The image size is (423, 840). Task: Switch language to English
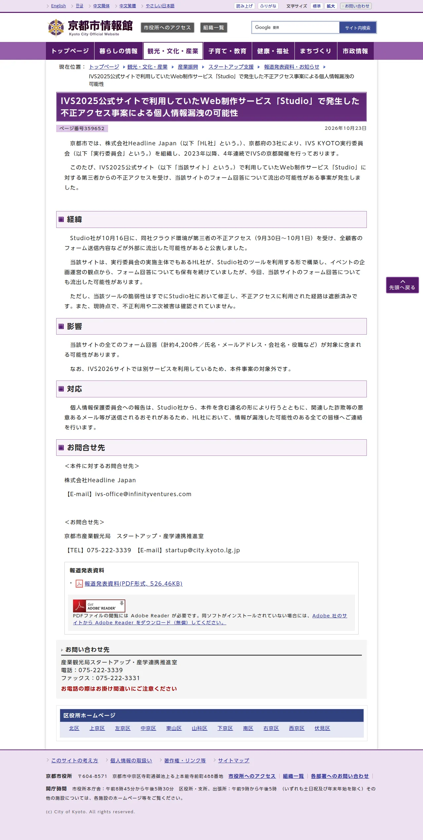58,6
